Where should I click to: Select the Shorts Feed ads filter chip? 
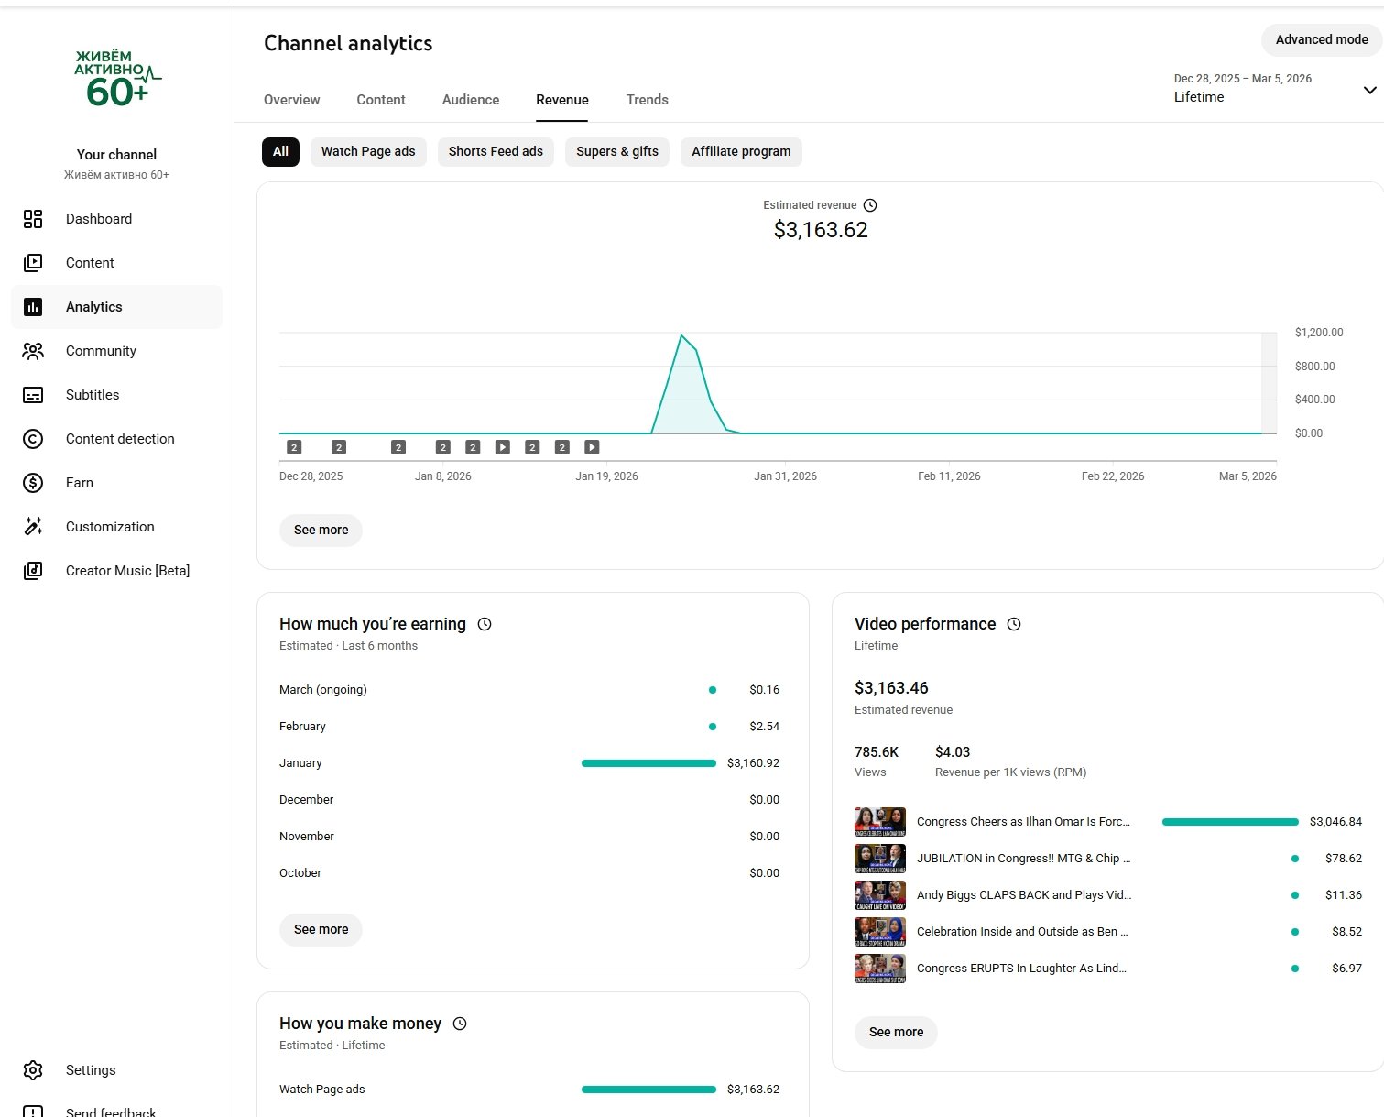pyautogui.click(x=496, y=152)
